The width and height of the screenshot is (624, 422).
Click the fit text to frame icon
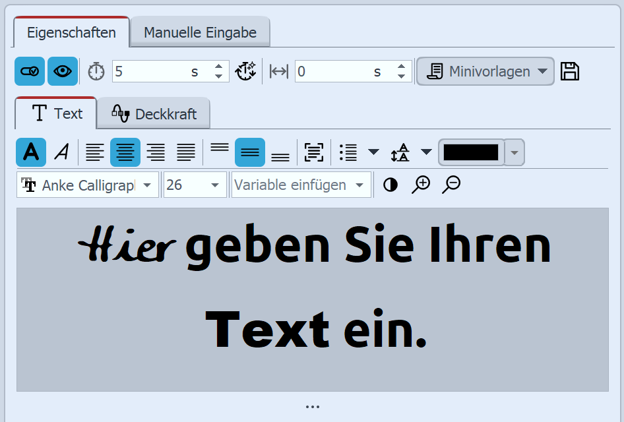pos(314,152)
